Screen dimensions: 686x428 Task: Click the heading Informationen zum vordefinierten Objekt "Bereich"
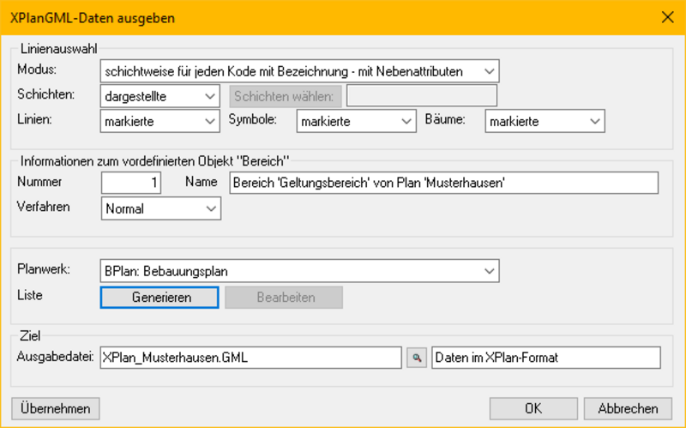(155, 161)
